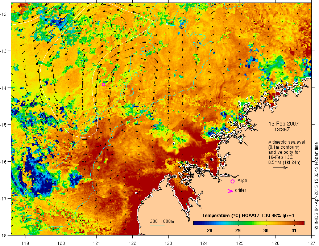Image resolution: width=319 pixels, height=246 pixels.
Task: Click the magenta drifter legend symbol
Action: (230, 191)
